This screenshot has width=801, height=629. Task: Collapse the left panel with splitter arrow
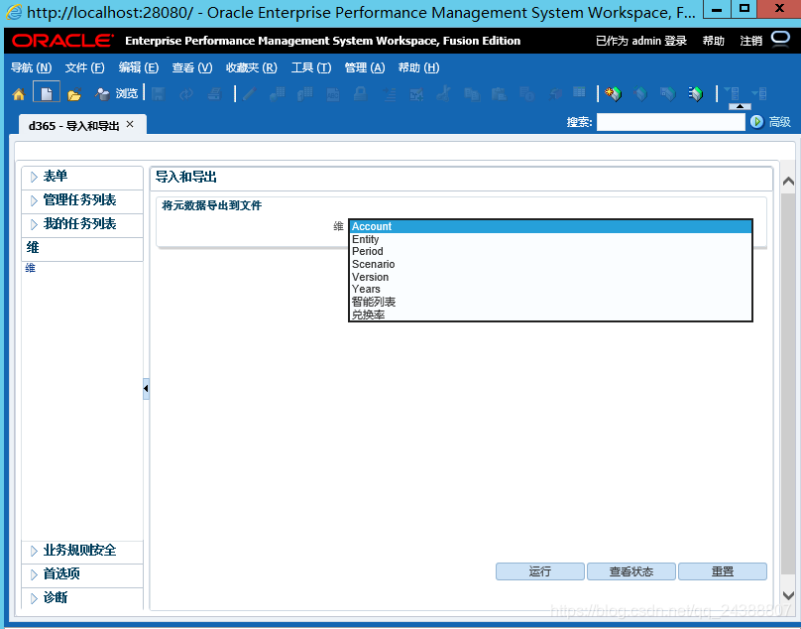pyautogui.click(x=146, y=389)
